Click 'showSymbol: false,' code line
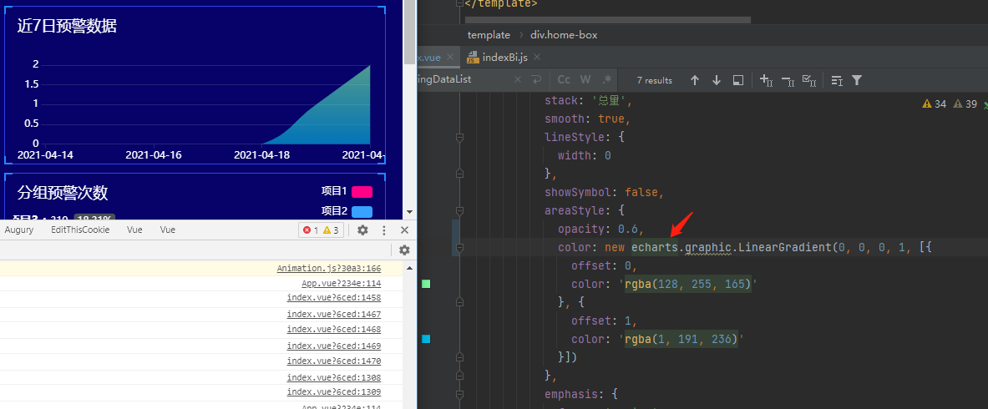The image size is (988, 409). pos(605,192)
